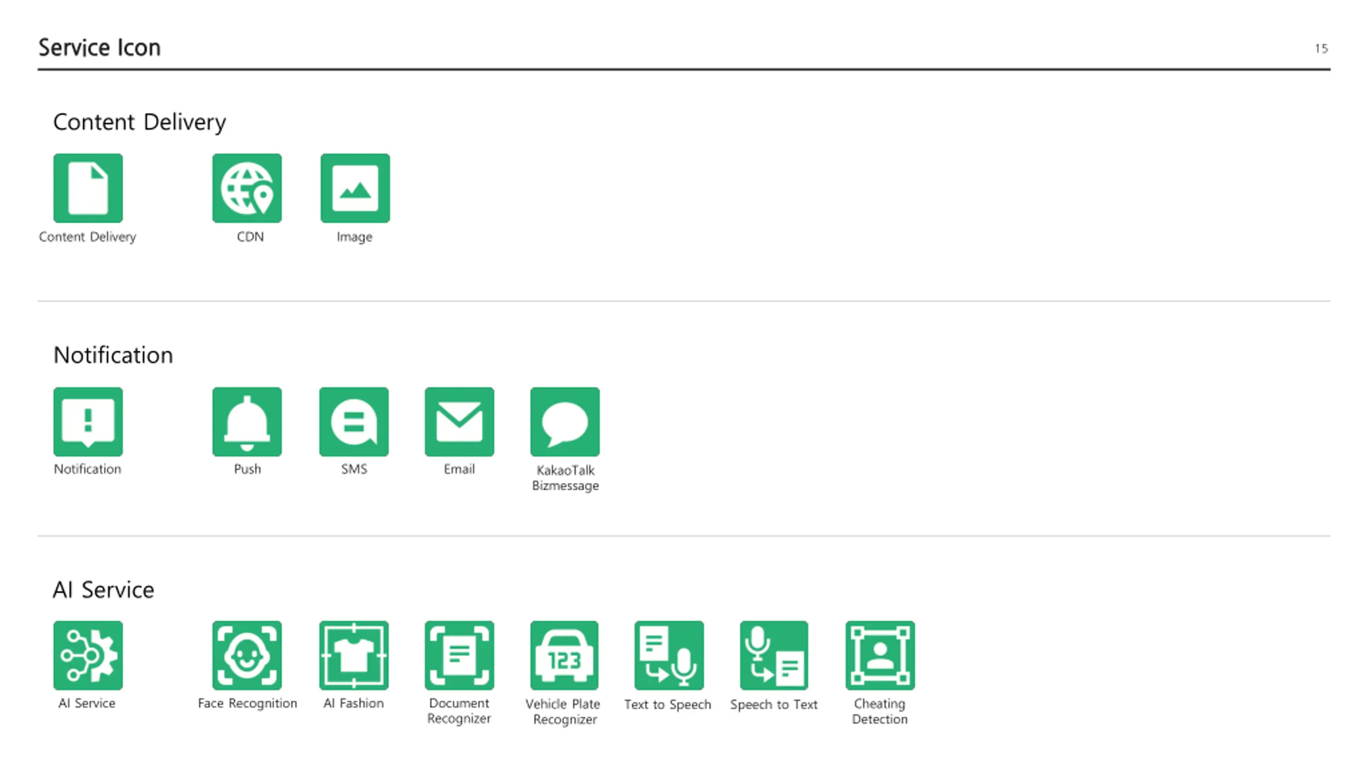Click the 'Push' label text
The height and width of the screenshot is (769, 1368).
point(247,469)
